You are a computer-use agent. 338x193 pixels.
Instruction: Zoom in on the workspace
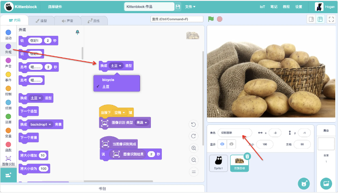194,148
